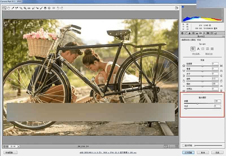Rotate image 90 degrees clockwise
This screenshot has width=226, height=156.
point(62,8)
